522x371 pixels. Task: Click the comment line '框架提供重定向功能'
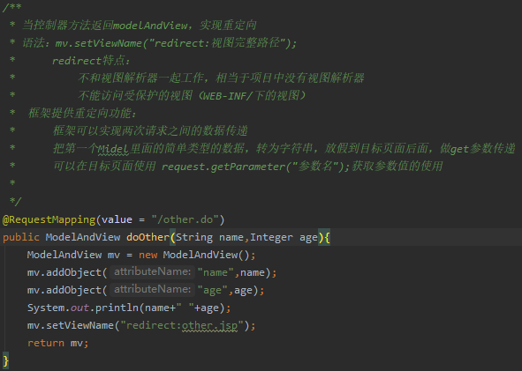(x=82, y=114)
